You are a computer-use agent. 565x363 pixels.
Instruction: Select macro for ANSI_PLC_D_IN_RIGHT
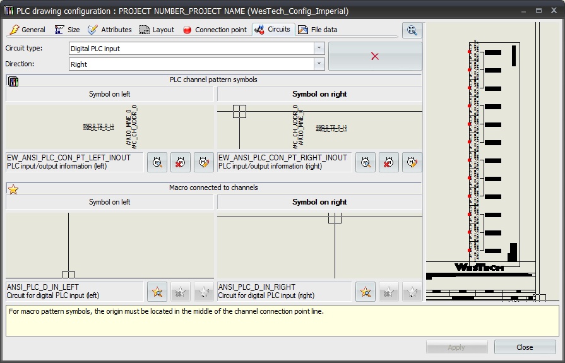(x=366, y=292)
